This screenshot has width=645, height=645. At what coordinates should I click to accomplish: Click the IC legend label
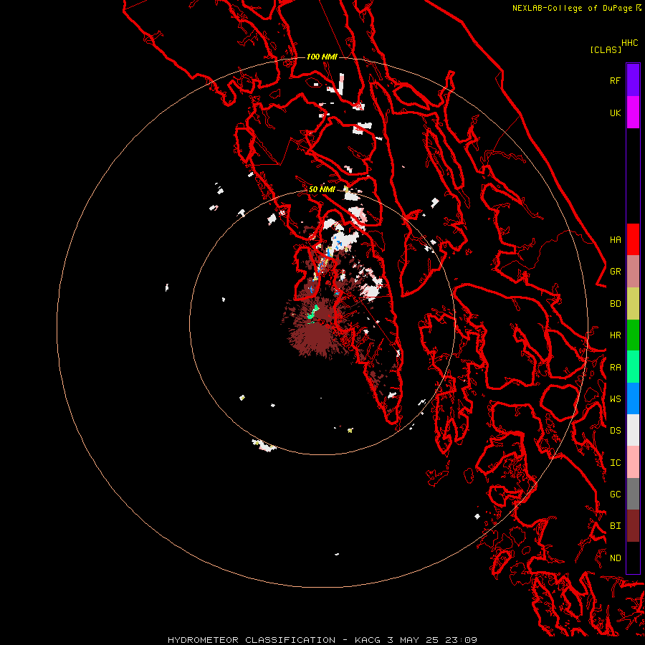[x=615, y=463]
